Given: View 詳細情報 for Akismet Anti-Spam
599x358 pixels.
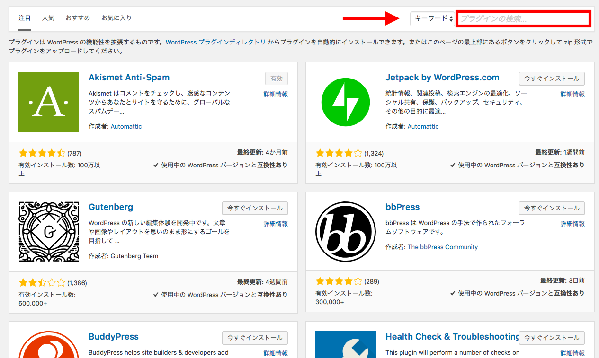Looking at the screenshot, I should 276,94.
